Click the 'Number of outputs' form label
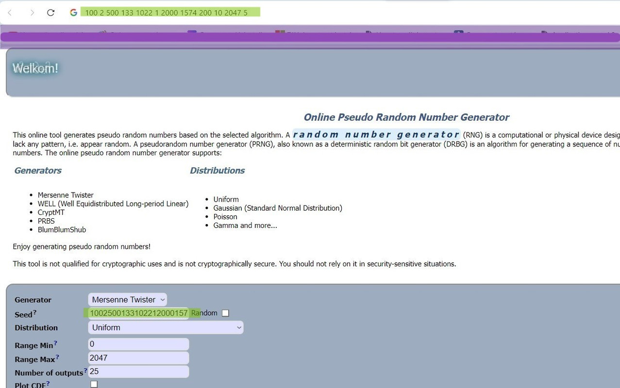This screenshot has width=620, height=388. [x=49, y=373]
